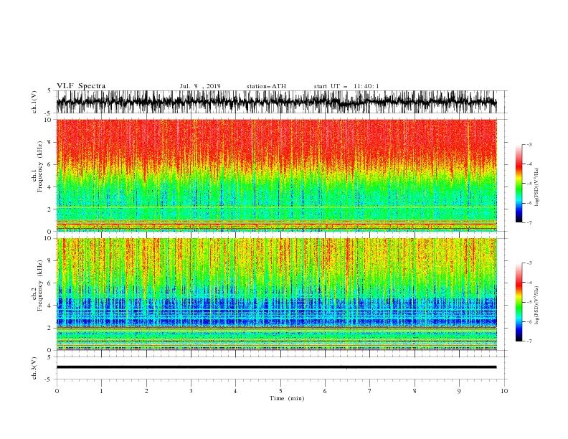Click the "-7" label on ch.2 color bar

pos(529,341)
